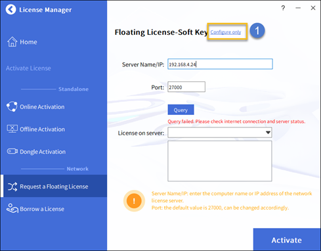
Task: Open Online Activation page
Action: tap(42, 107)
